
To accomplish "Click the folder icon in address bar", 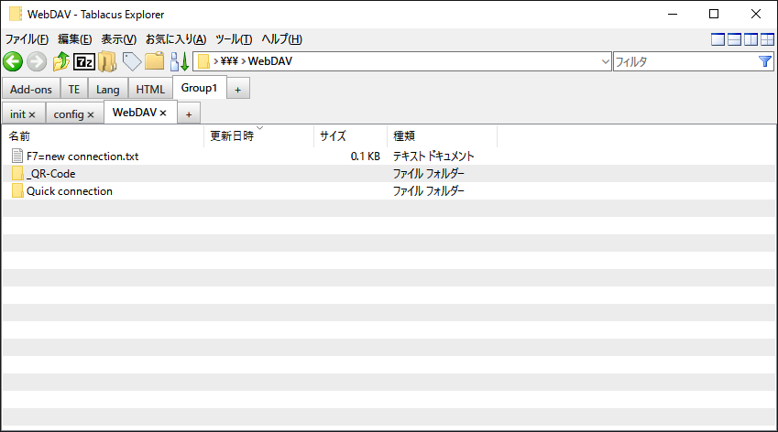I will click(x=203, y=61).
